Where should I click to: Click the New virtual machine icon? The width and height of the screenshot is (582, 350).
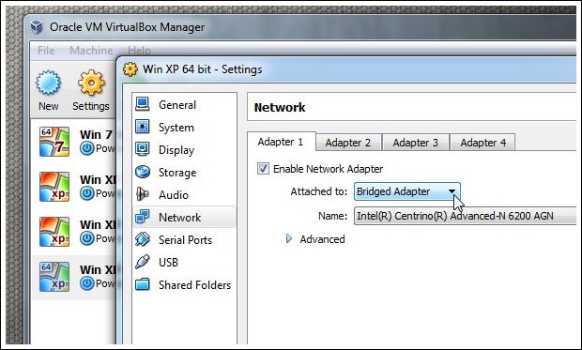pyautogui.click(x=48, y=83)
